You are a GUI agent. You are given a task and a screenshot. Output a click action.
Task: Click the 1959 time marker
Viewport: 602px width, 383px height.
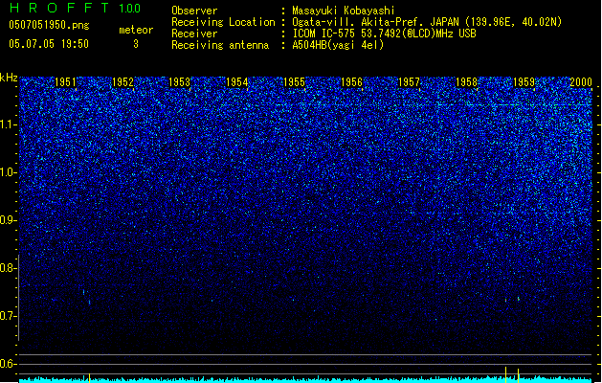[x=524, y=82]
